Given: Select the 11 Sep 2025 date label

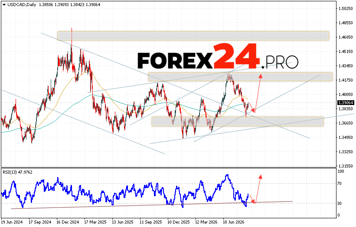Looking at the screenshot, I should pyautogui.click(x=151, y=222).
